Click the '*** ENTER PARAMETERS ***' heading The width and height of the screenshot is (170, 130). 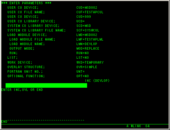point(26,3)
